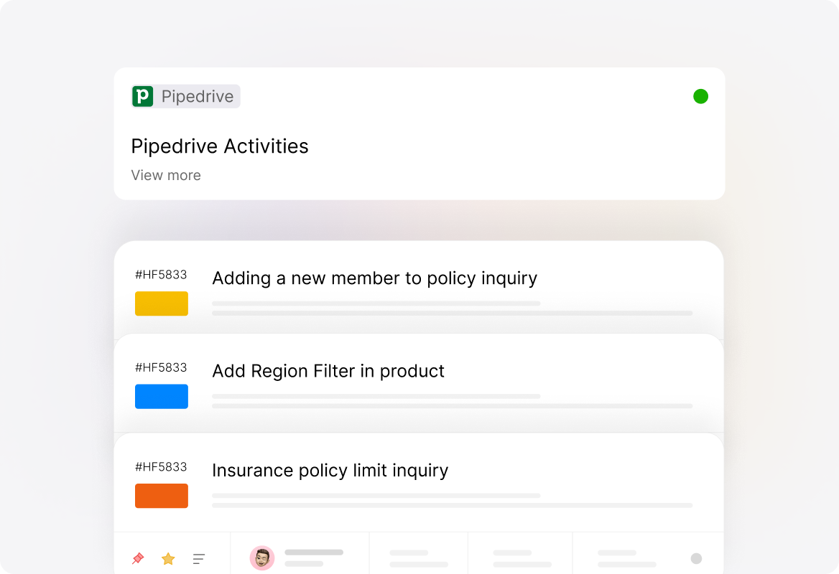
Task: Click the blue status color tag
Action: 162,396
